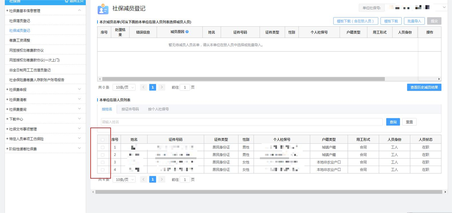Viewport: 452px width, 213px height.
Task: Click the bottom page horizontal scrollbar
Action: pyautogui.click(x=269, y=192)
